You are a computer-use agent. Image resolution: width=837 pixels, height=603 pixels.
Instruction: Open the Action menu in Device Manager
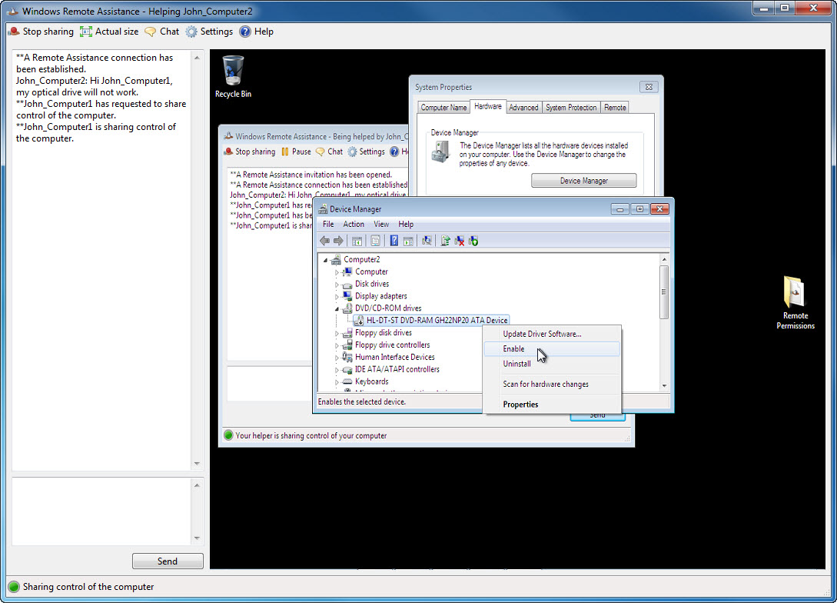354,225
